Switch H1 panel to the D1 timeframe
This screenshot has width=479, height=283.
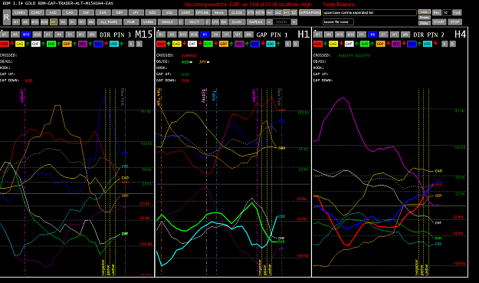click(227, 35)
